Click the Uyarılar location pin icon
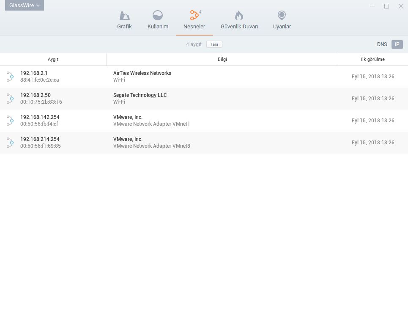This screenshot has height=314, width=408. pyautogui.click(x=282, y=15)
